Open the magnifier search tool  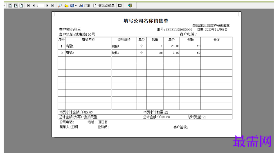click(x=60, y=5)
